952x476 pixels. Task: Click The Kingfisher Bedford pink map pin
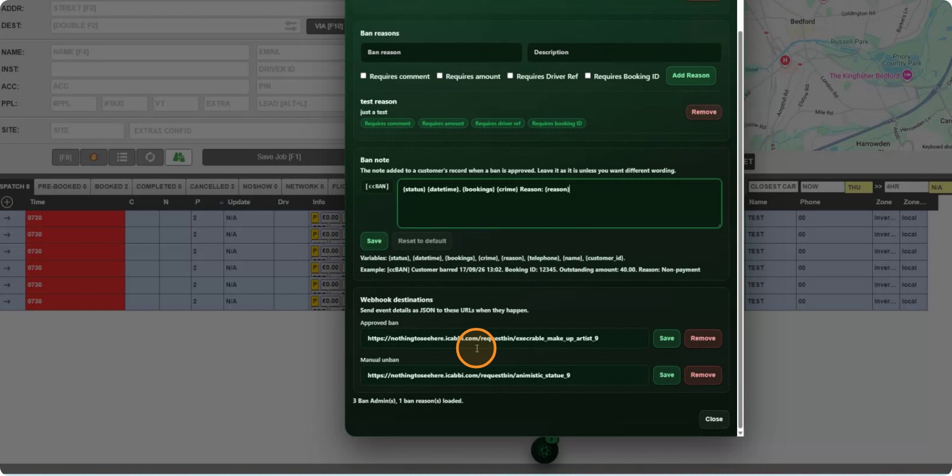(x=907, y=75)
